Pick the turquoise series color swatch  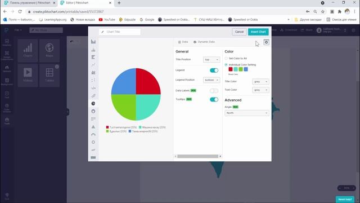[236, 69]
